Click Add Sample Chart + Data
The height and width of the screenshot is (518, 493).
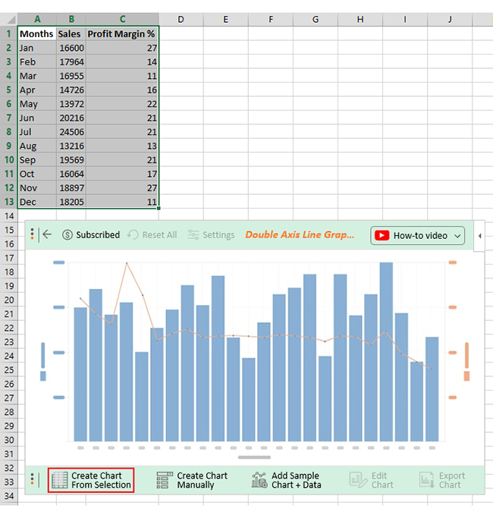[286, 480]
